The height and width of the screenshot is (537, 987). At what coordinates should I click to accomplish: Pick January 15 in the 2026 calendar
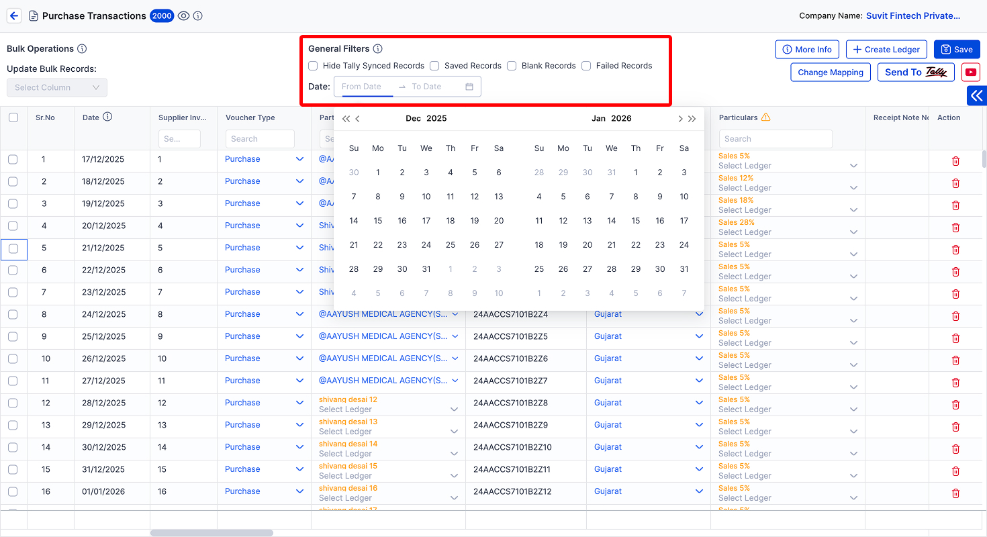[x=636, y=221]
